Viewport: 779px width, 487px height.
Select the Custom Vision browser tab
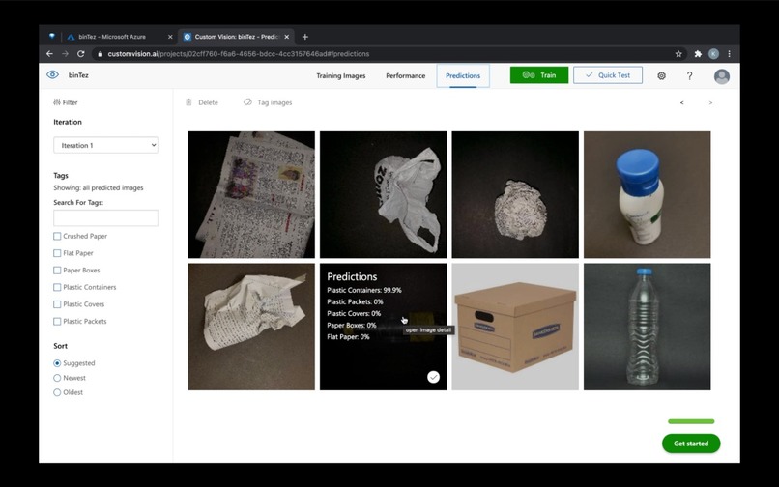tap(236, 37)
